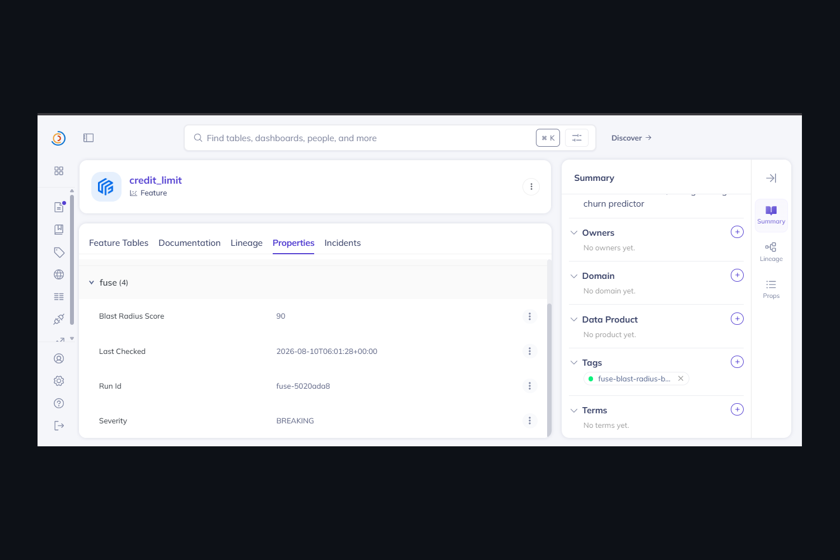
Task: Collapse the Data Product section
Action: click(x=574, y=319)
